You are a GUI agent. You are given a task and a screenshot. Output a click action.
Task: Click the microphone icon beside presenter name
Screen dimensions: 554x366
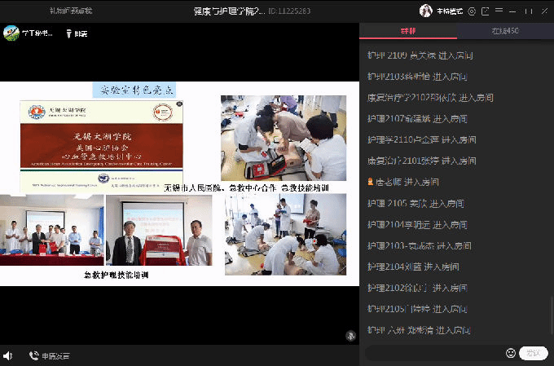coord(70,33)
